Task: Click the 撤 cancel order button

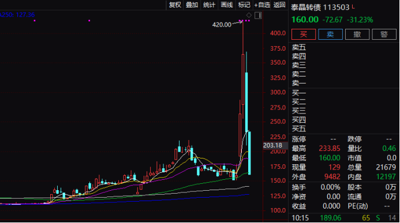Action: point(357,34)
